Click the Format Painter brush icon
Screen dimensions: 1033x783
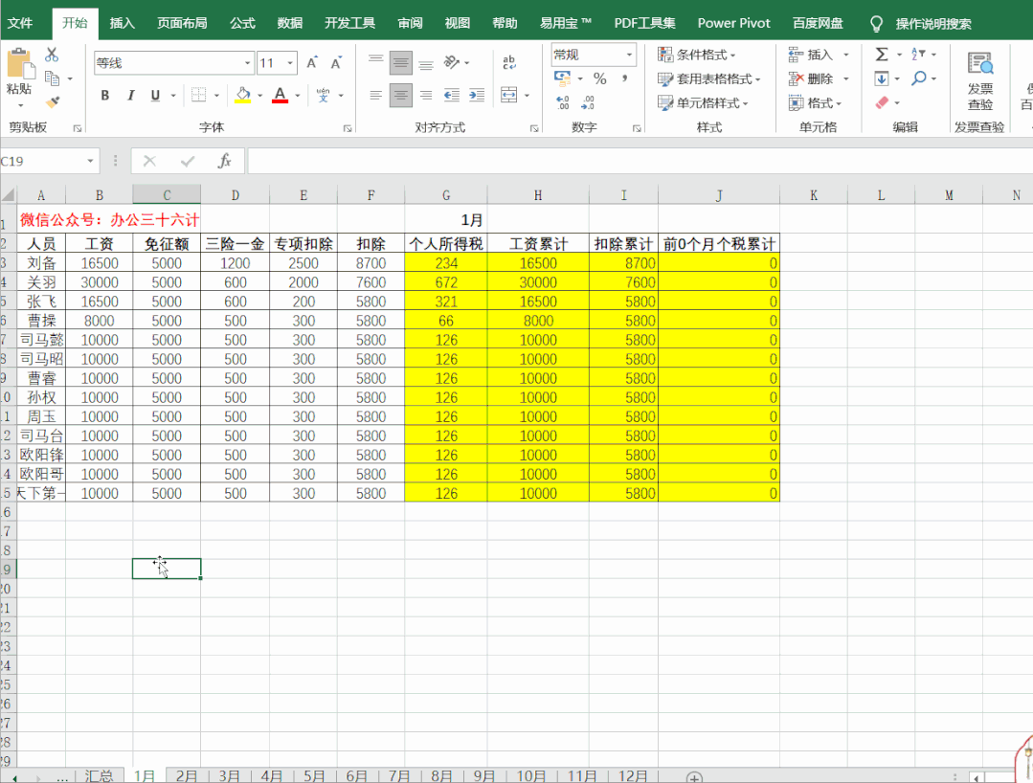[x=53, y=102]
